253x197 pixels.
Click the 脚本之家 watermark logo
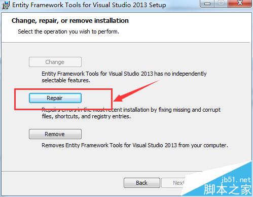coord(228,189)
